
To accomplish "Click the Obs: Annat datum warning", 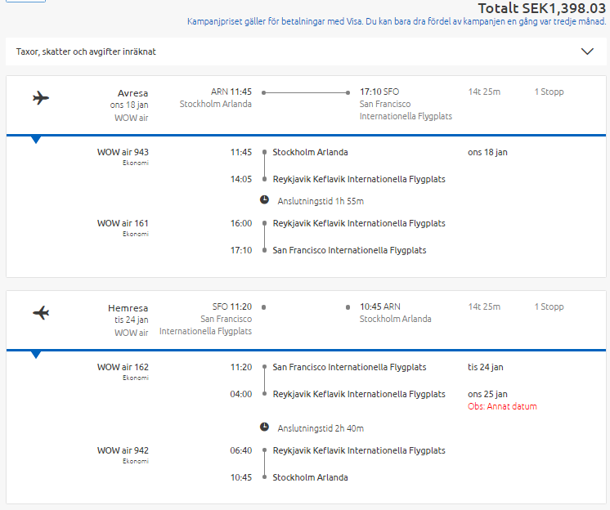I will coord(502,406).
